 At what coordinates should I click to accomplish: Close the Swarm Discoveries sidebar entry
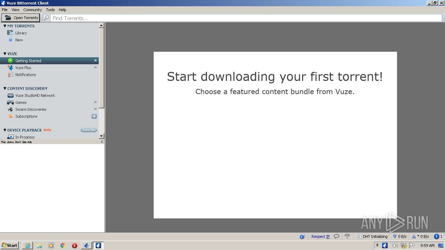(96, 109)
